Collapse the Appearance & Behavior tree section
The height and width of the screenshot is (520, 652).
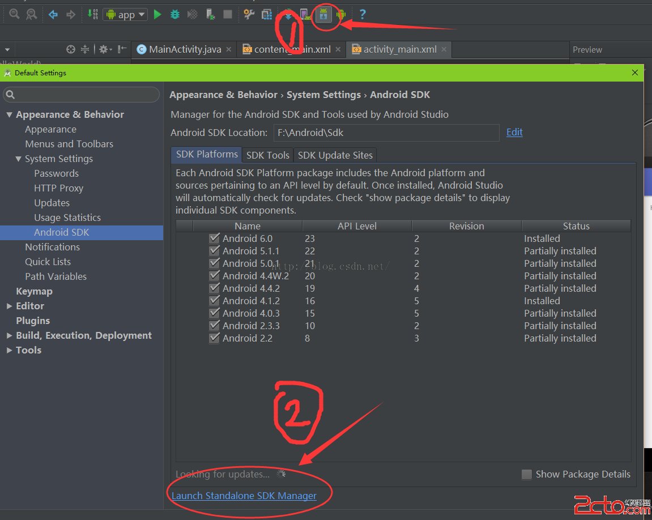click(9, 114)
